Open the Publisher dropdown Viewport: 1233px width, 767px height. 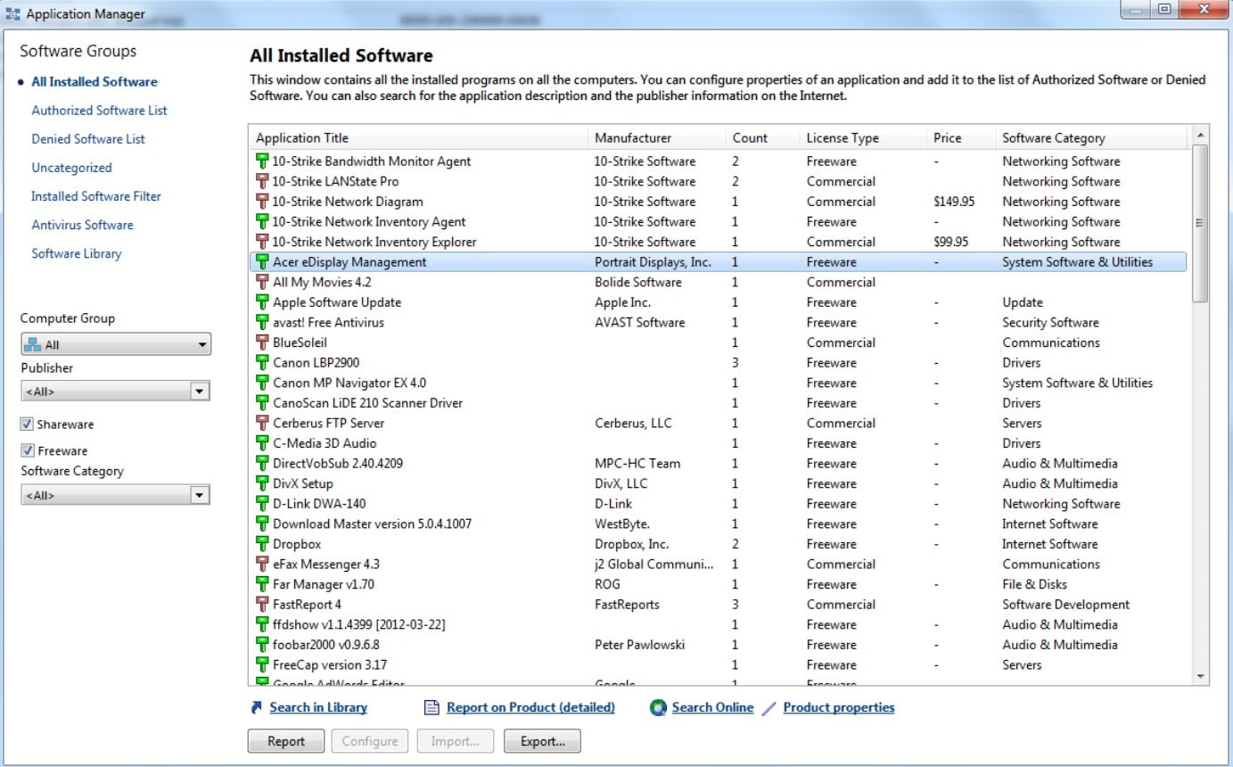tap(116, 392)
